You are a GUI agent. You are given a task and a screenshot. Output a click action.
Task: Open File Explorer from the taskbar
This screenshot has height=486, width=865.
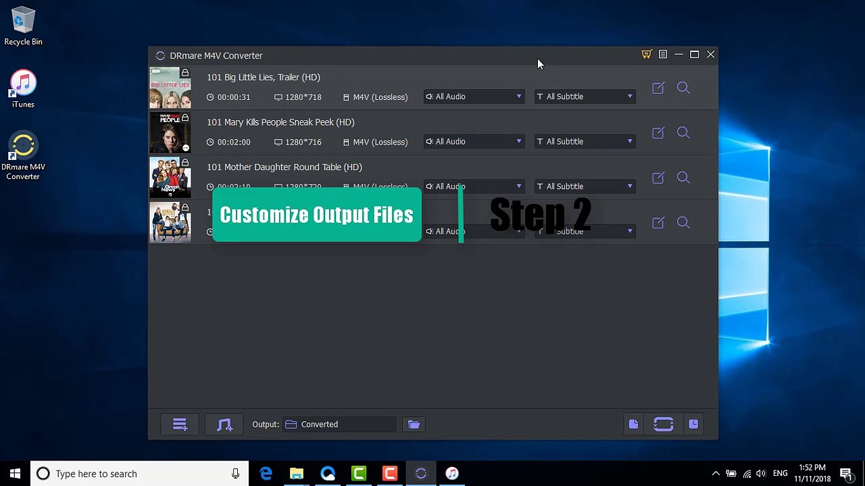tap(297, 474)
